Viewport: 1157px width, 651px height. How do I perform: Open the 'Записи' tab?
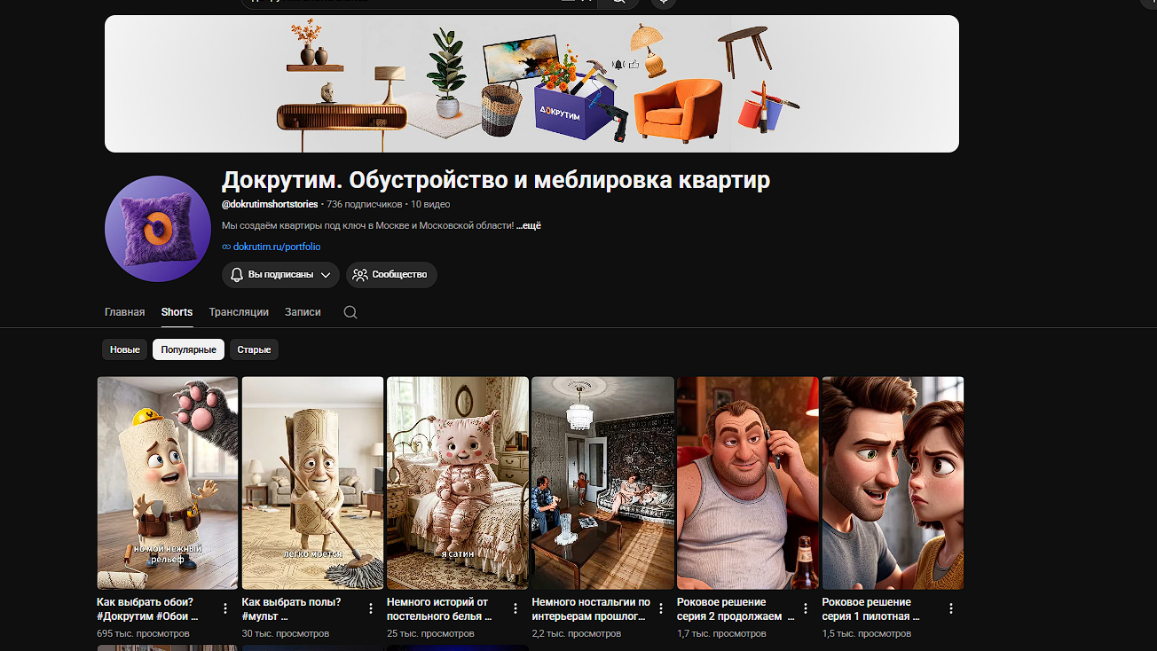(303, 312)
